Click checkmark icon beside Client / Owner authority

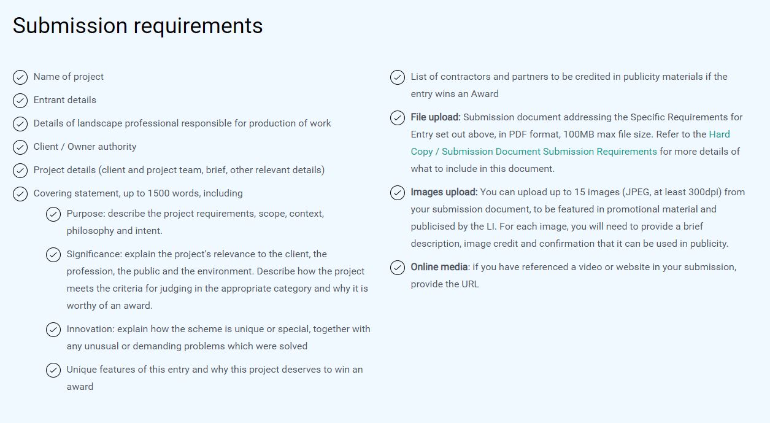pos(20,147)
